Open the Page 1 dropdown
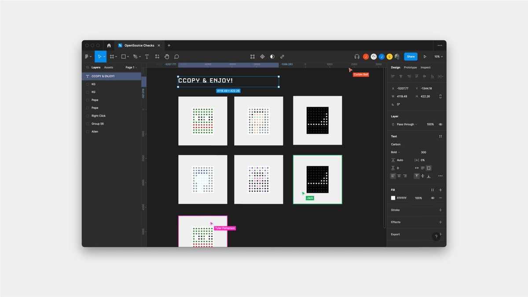 131,67
